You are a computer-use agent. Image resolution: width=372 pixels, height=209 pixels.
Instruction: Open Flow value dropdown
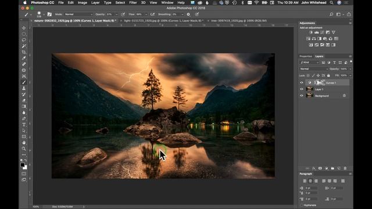click(x=146, y=15)
